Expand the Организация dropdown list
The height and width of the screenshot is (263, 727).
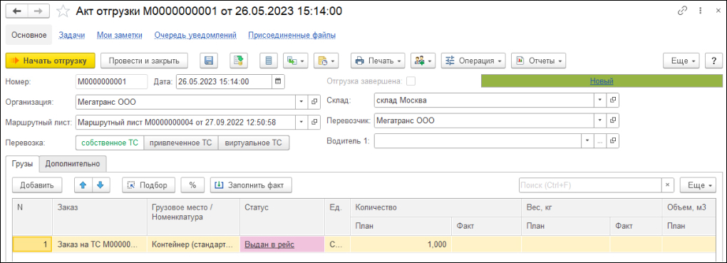click(301, 101)
